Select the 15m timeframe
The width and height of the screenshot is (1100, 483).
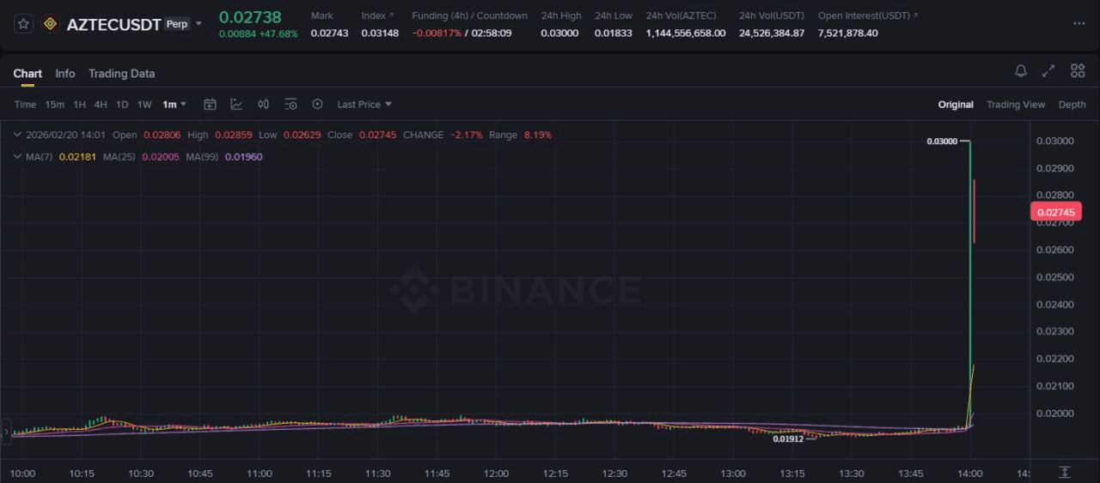54,105
